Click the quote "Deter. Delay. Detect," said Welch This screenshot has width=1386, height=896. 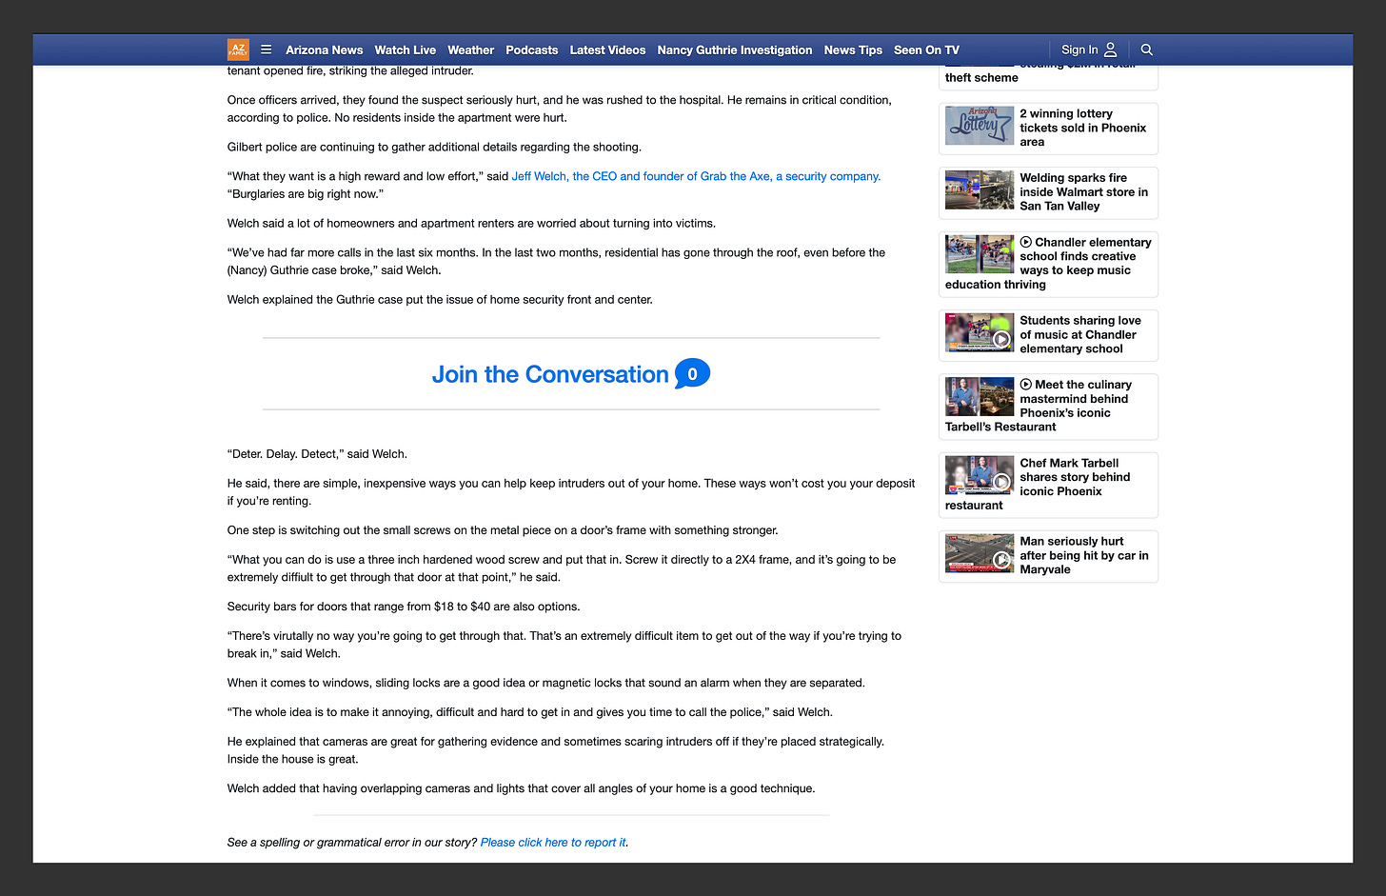click(x=317, y=454)
